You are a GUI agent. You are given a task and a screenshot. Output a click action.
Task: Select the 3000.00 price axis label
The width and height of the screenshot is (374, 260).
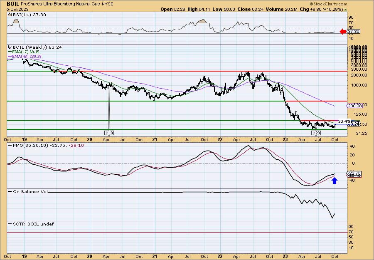359,69
